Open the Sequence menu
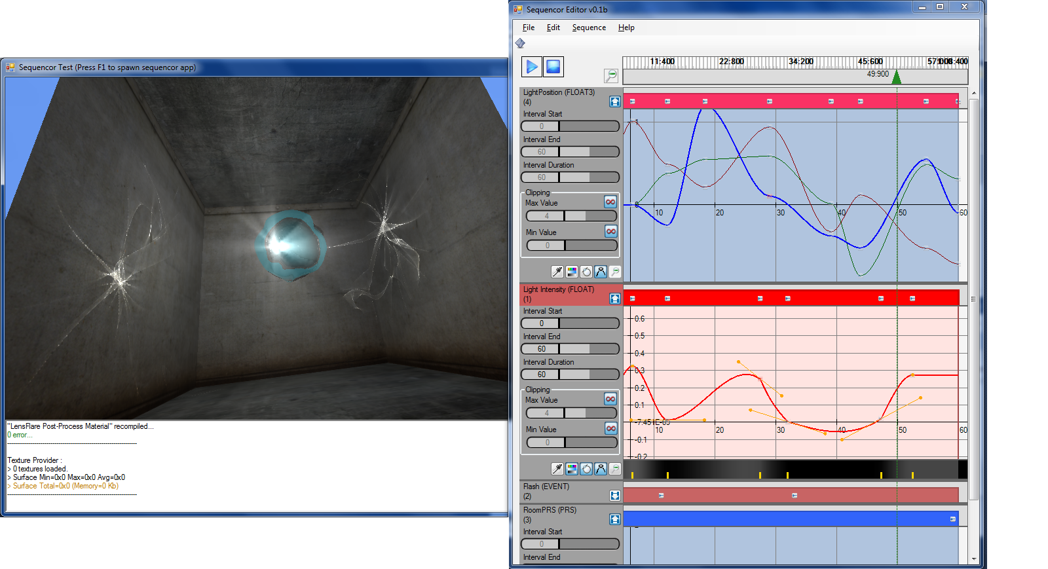The height and width of the screenshot is (569, 1048). [x=589, y=28]
